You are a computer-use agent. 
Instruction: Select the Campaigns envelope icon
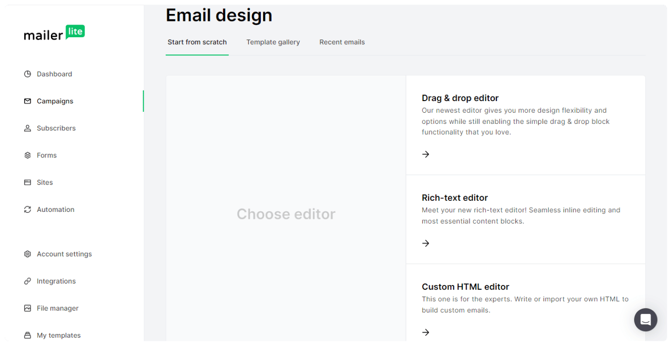click(x=28, y=101)
